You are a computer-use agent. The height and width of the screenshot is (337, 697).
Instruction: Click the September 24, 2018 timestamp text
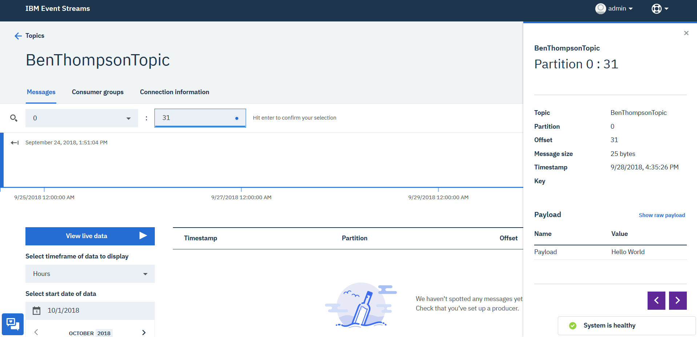(x=67, y=143)
